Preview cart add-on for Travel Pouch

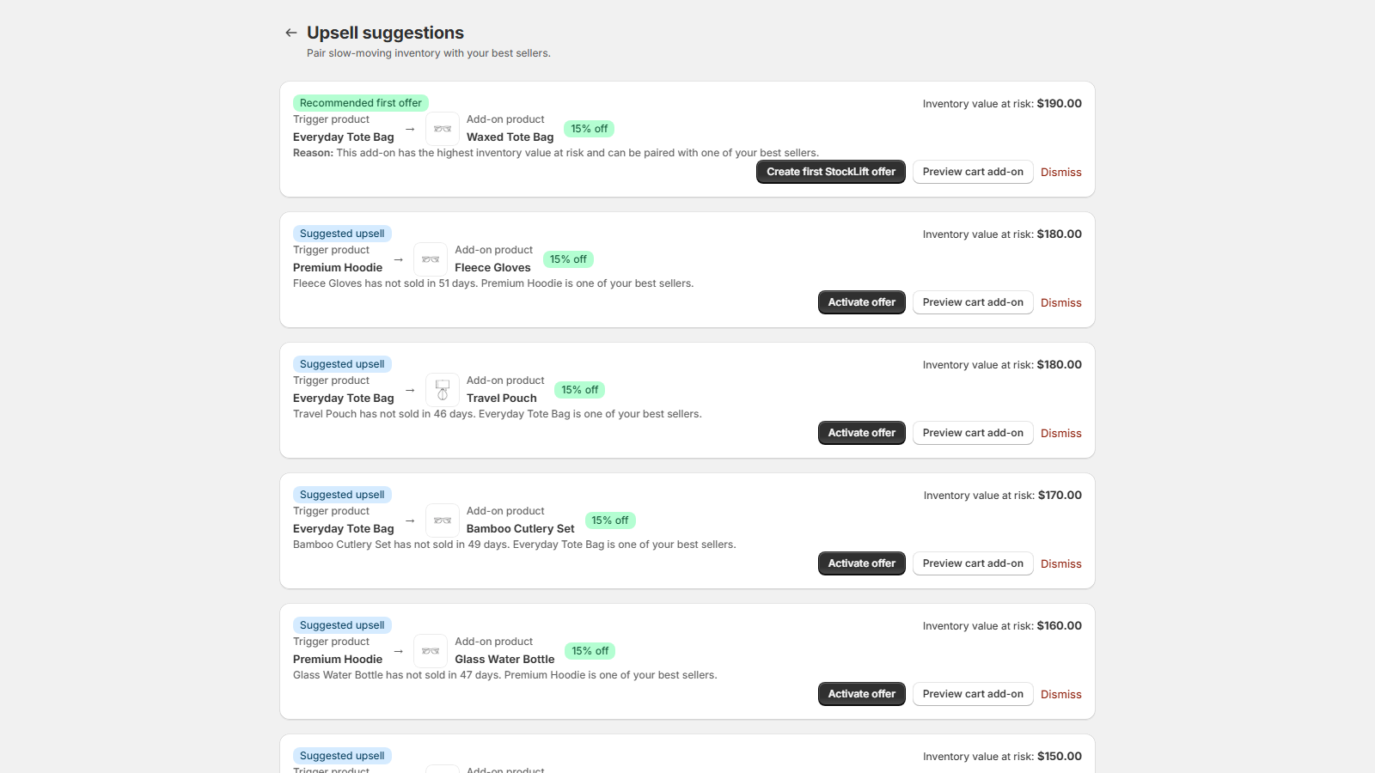coord(973,433)
